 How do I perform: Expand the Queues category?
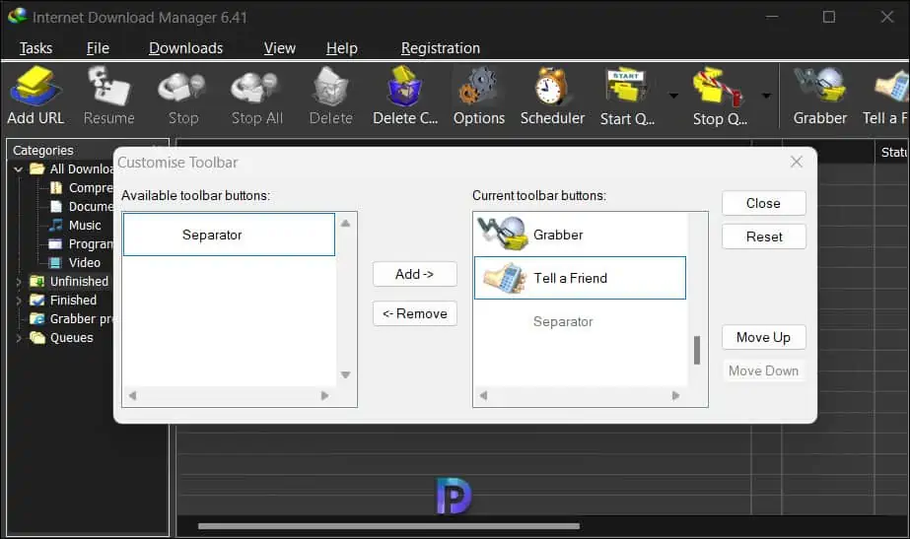pyautogui.click(x=18, y=338)
